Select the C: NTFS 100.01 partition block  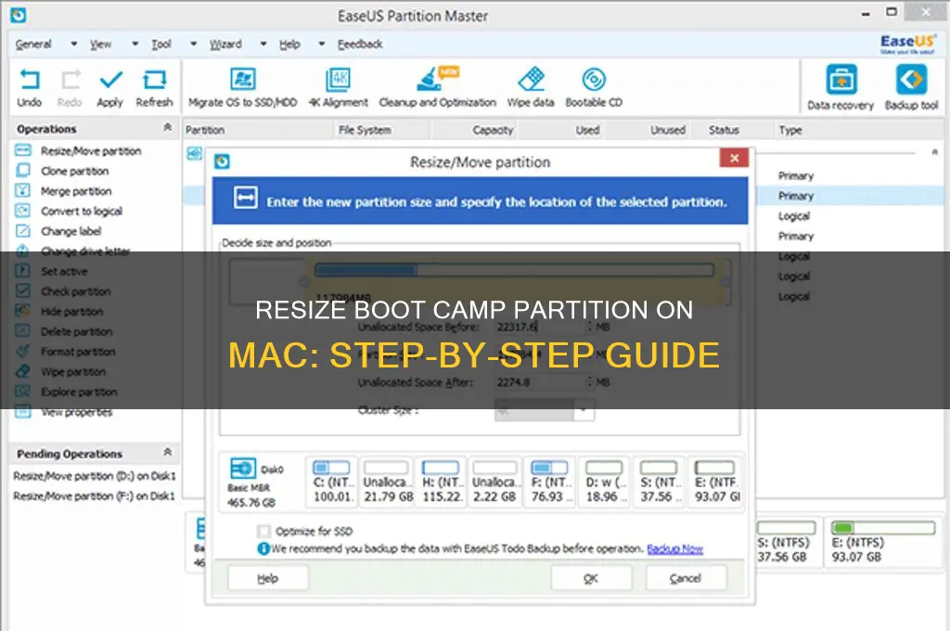tap(332, 483)
